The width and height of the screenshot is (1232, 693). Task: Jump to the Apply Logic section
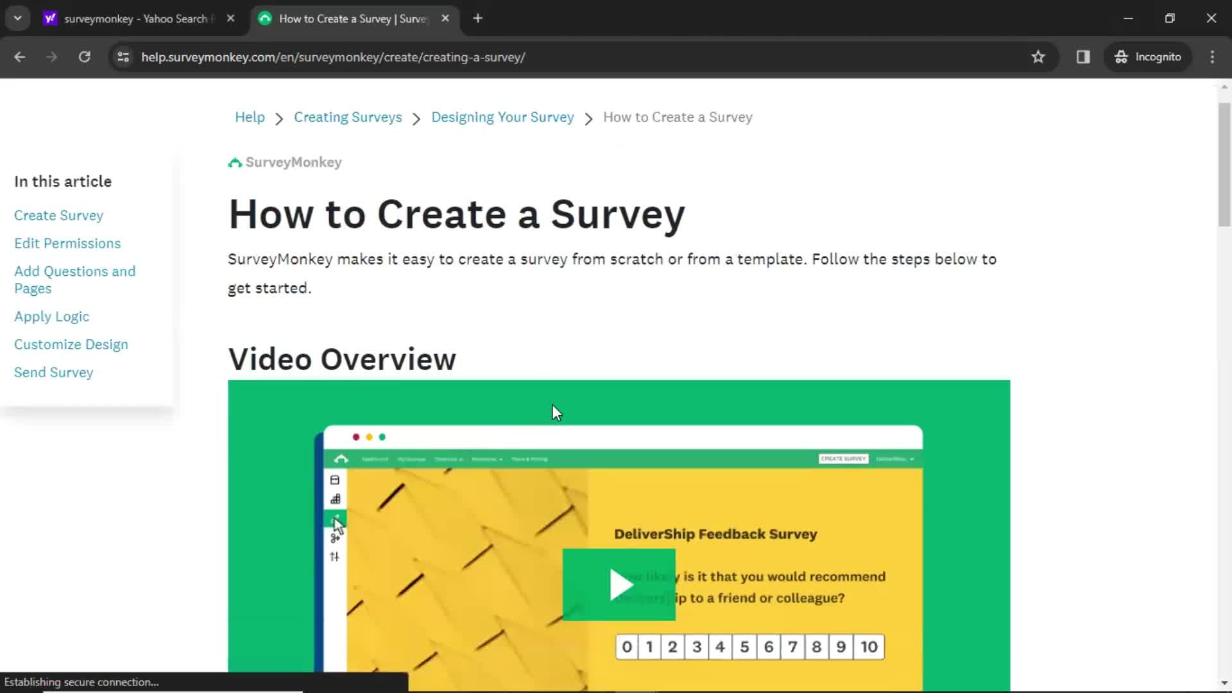(51, 316)
